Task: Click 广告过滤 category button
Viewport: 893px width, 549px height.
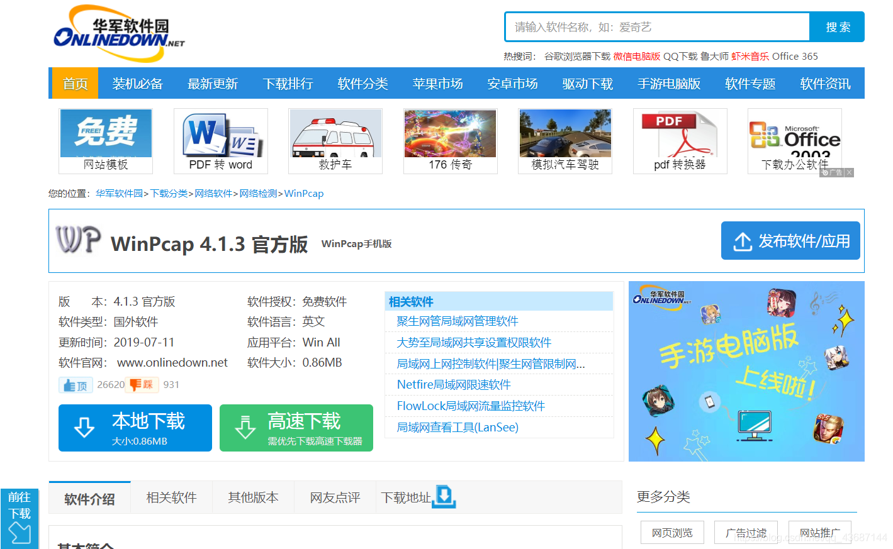Action: pos(746,533)
